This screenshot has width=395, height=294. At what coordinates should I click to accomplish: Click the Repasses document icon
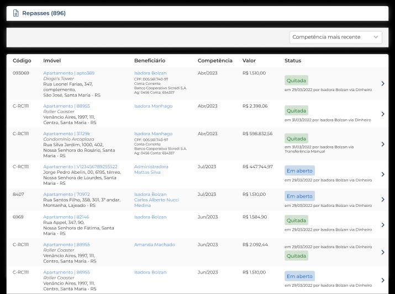16,13
